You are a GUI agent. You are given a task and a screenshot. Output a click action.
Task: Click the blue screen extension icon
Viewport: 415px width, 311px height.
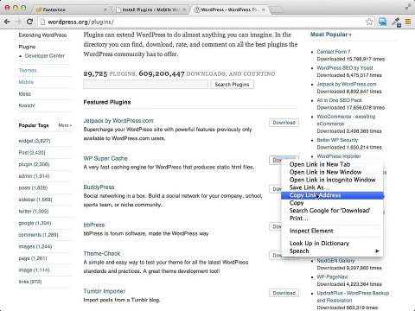[383, 22]
